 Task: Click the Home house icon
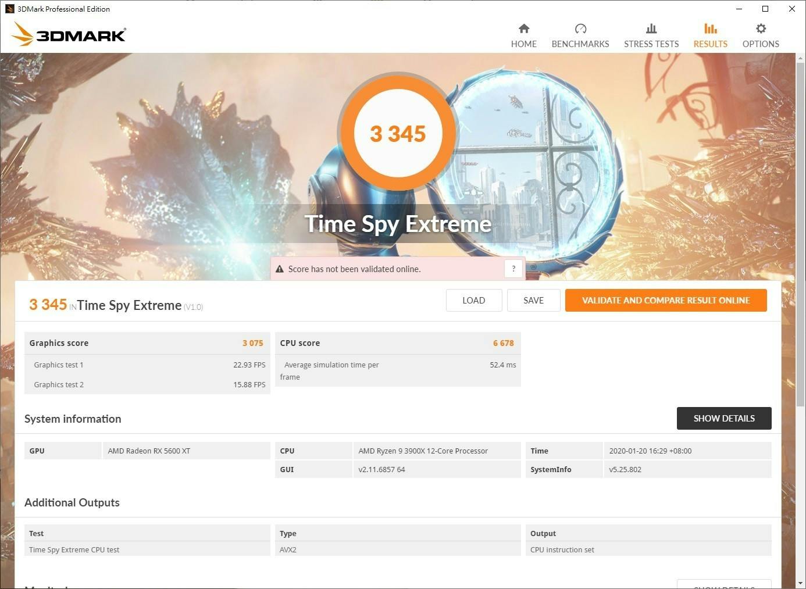(x=524, y=28)
